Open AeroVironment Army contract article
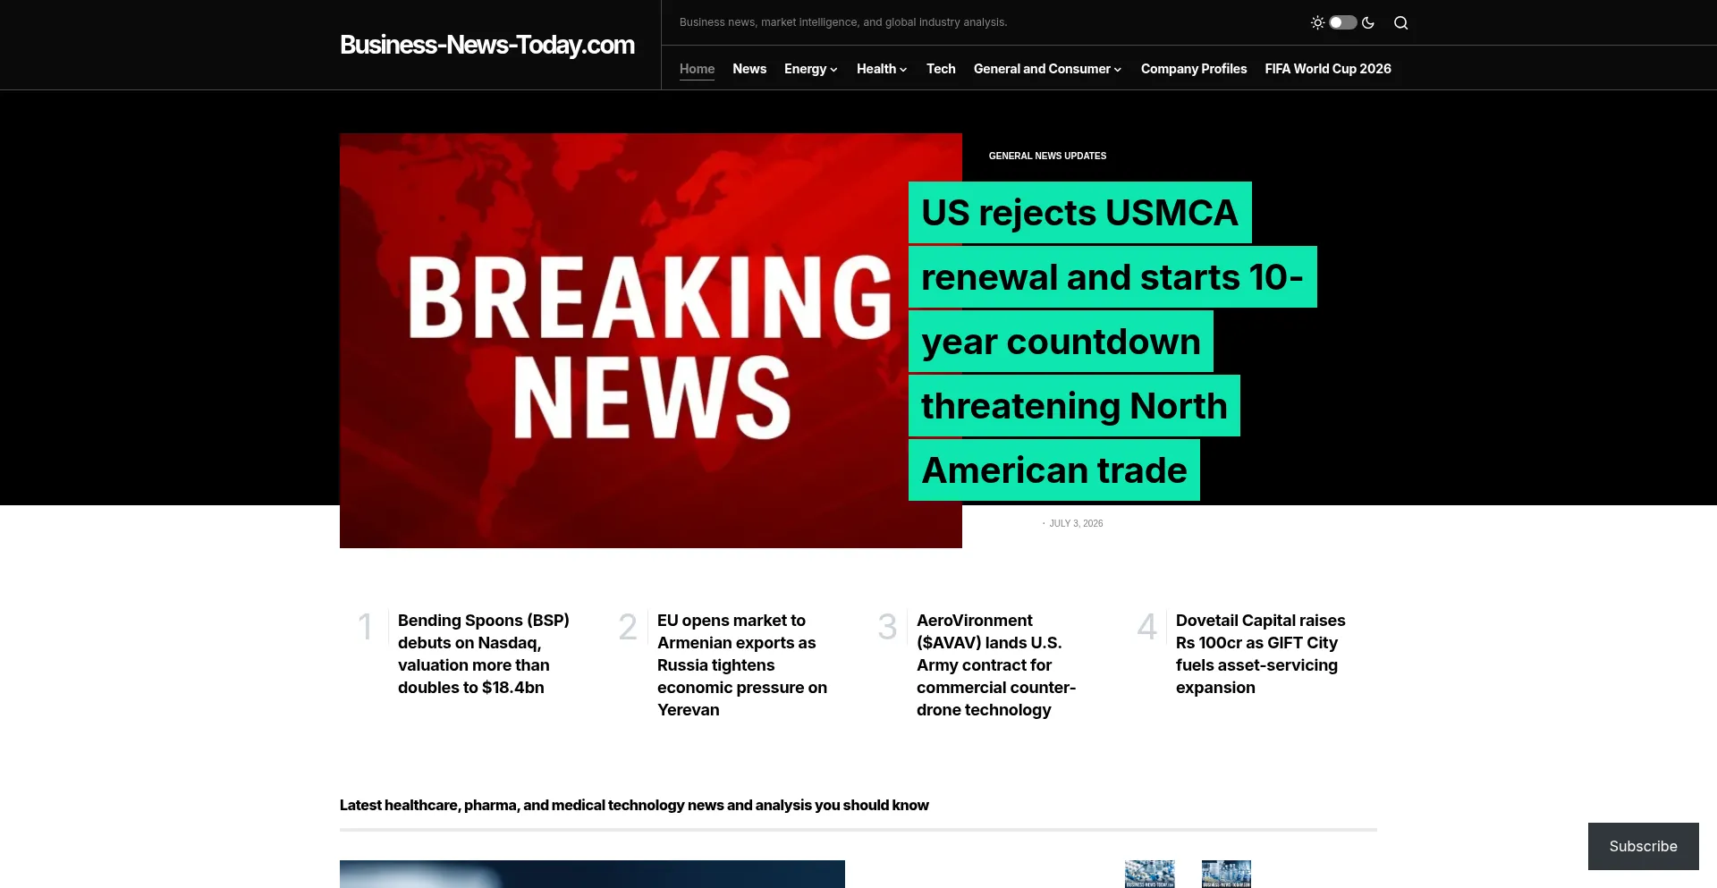The width and height of the screenshot is (1717, 888). click(x=996, y=665)
